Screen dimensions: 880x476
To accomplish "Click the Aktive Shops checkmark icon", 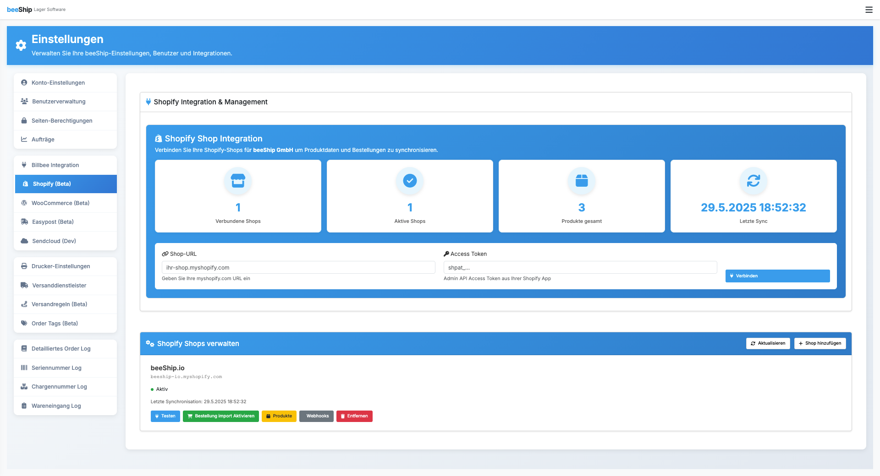I will 410,181.
